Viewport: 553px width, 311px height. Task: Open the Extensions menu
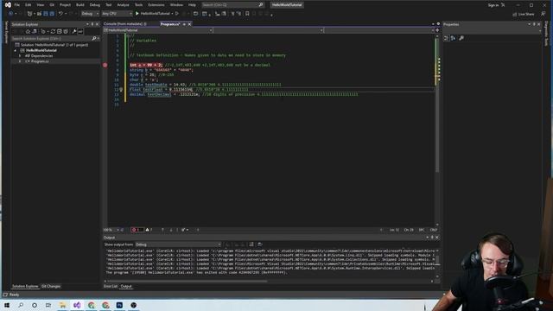click(x=156, y=5)
